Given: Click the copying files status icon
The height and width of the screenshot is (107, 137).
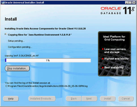Looking at the screenshot, I should click(x=6, y=34).
